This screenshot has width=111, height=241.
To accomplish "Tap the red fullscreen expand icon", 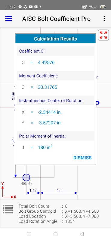I will tap(103, 35).
